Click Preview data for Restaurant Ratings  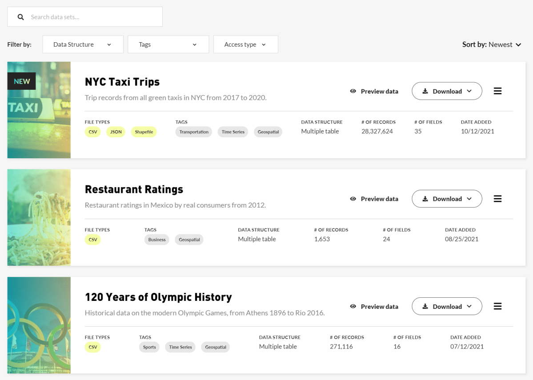tap(379, 199)
